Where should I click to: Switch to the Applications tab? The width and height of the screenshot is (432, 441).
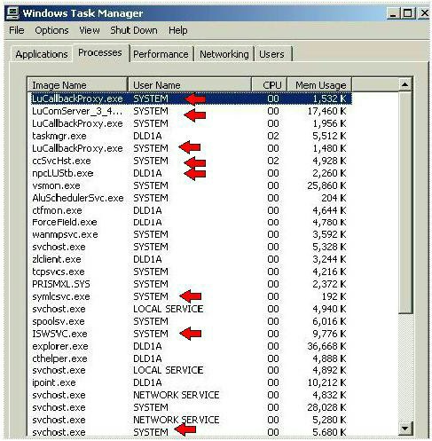pos(42,54)
